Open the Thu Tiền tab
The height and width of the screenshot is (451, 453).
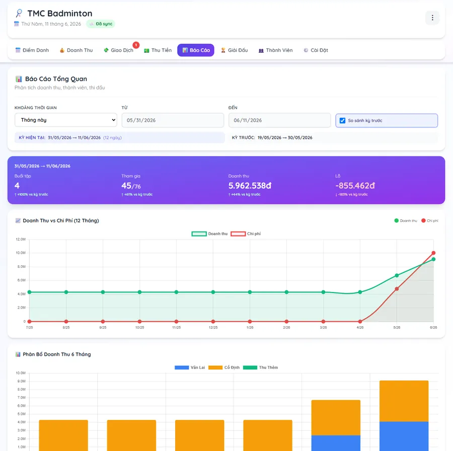coord(158,50)
